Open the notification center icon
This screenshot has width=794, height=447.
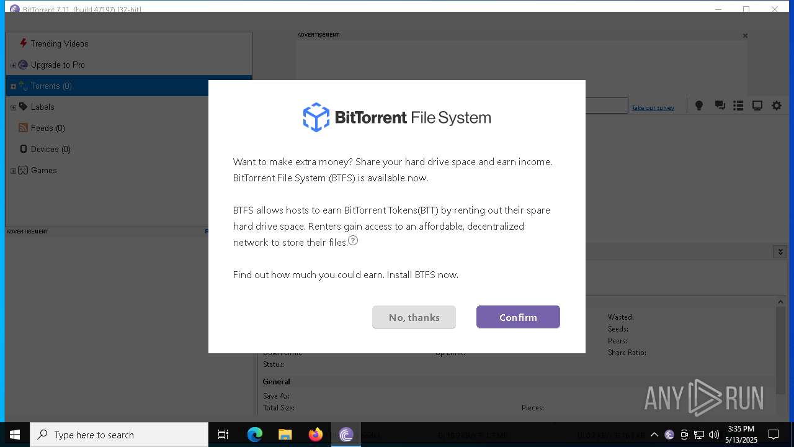tap(774, 435)
